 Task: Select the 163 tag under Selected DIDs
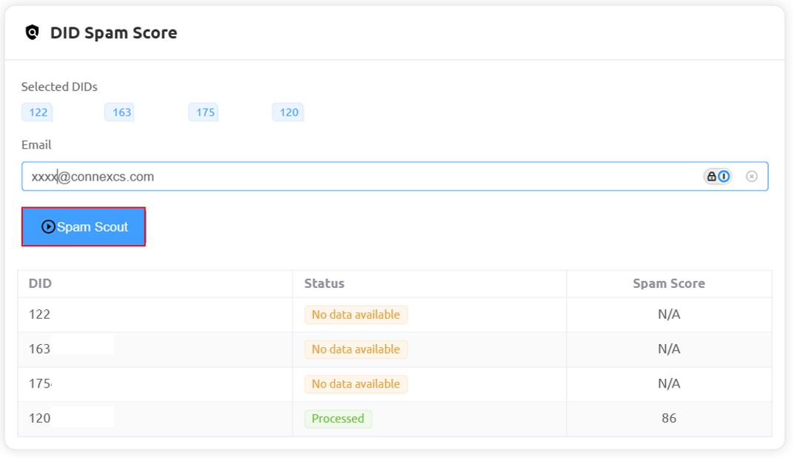[121, 112]
